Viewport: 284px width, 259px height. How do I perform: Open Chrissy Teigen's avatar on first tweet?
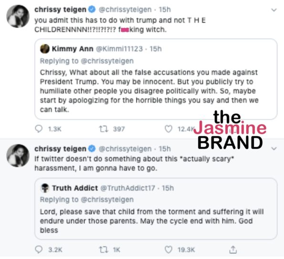coord(18,16)
